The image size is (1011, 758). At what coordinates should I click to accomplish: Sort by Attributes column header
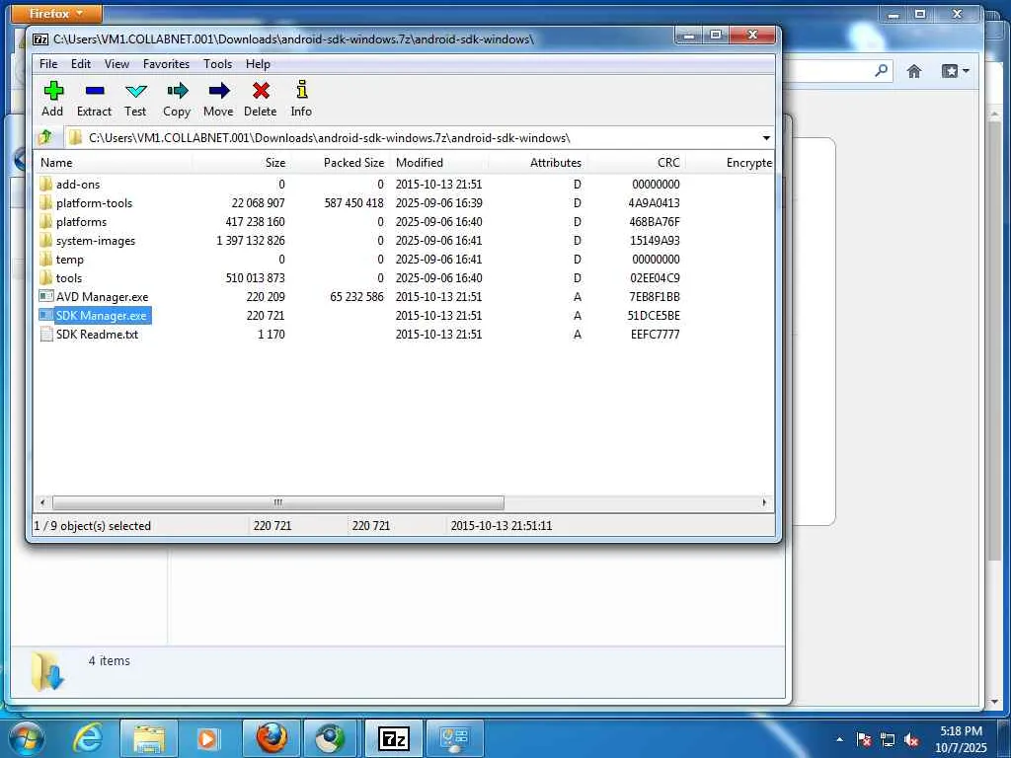[538, 163]
